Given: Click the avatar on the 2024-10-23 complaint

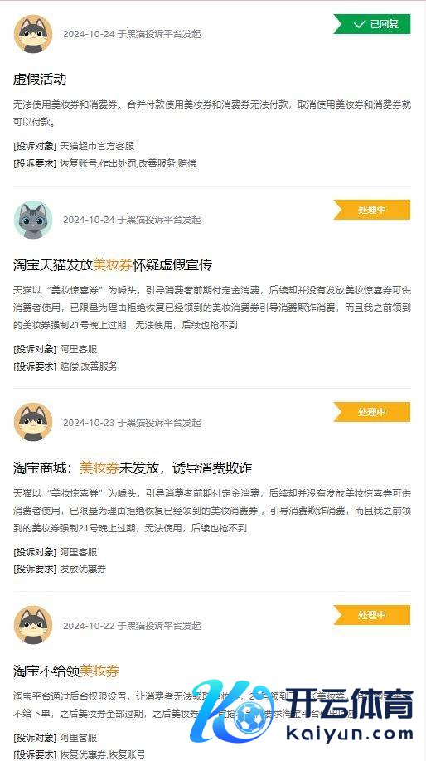Looking at the screenshot, I should pos(33,422).
